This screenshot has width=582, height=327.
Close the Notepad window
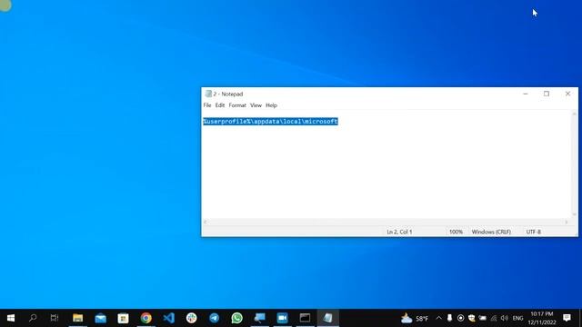coord(567,94)
